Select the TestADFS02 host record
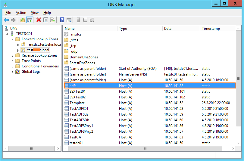244x161 pixels. click(150, 114)
